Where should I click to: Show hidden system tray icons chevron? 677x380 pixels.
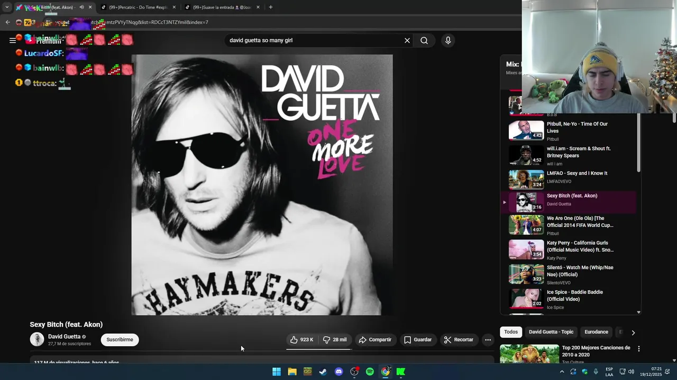[x=562, y=372]
